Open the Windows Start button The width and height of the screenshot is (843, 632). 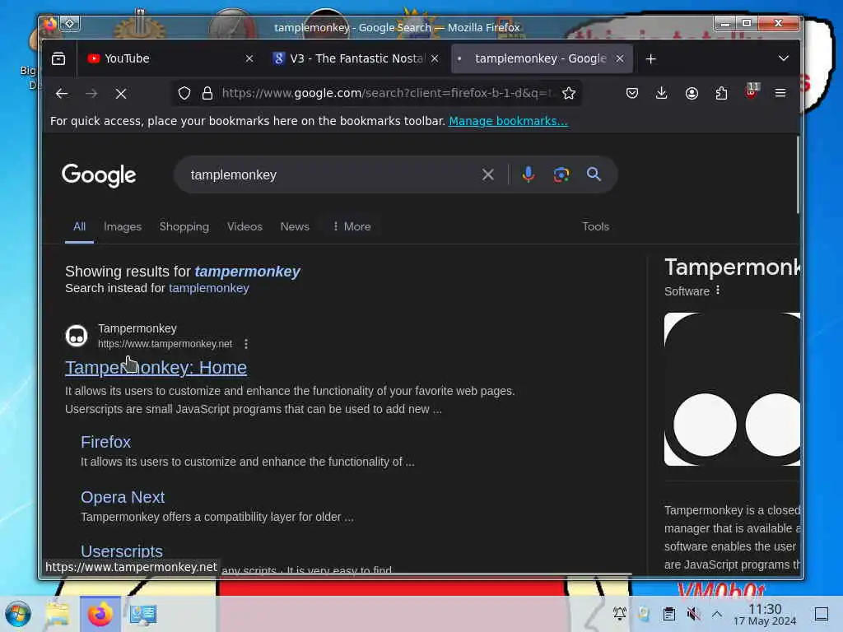pos(18,614)
